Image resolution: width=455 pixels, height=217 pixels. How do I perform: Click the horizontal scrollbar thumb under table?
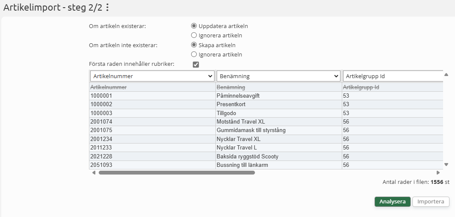point(177,173)
